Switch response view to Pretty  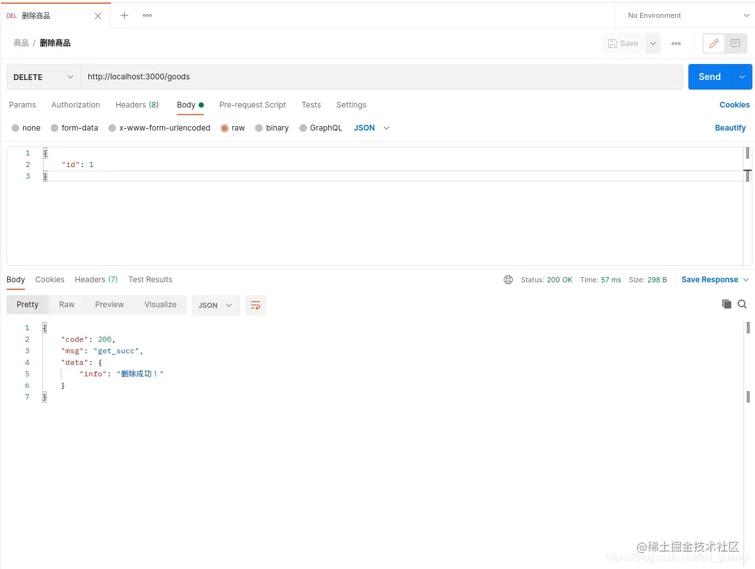(28, 305)
